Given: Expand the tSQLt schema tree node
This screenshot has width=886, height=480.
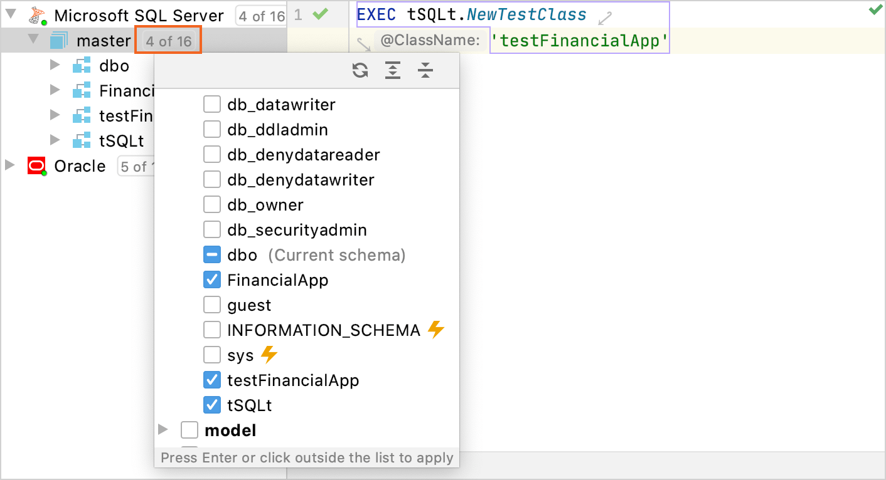Looking at the screenshot, I should (x=55, y=140).
